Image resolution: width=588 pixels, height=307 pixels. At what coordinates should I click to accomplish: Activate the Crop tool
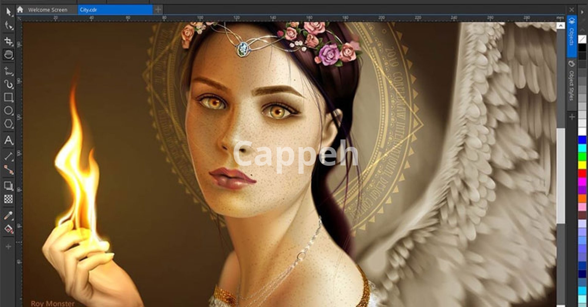point(8,41)
